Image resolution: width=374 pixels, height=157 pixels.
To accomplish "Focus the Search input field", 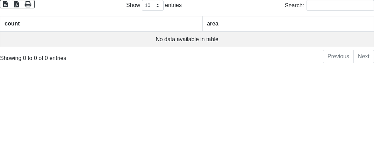I will click(340, 6).
